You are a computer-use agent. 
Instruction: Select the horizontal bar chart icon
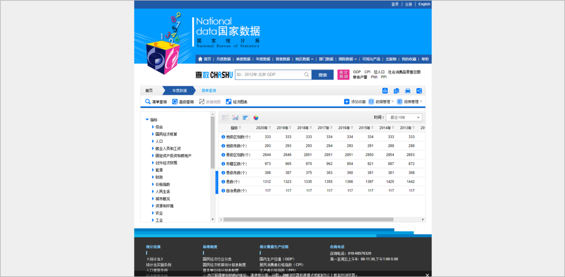coord(245,118)
